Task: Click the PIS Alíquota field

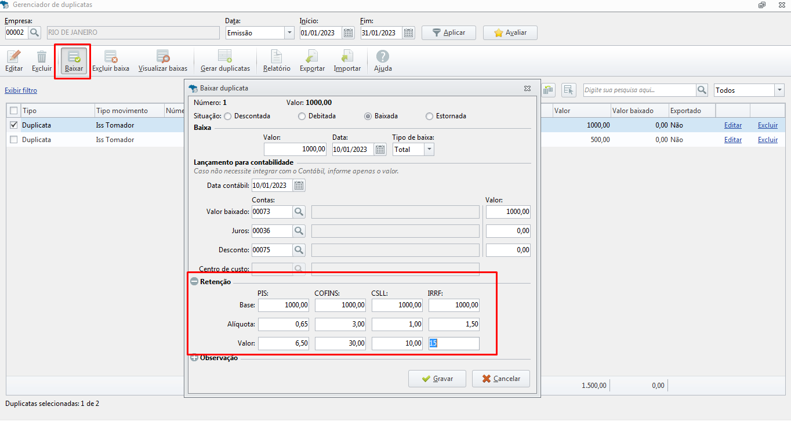Action: [284, 324]
